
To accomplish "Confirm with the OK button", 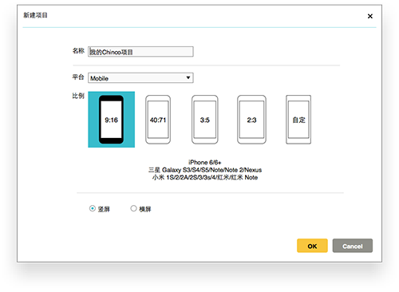I will tap(312, 246).
